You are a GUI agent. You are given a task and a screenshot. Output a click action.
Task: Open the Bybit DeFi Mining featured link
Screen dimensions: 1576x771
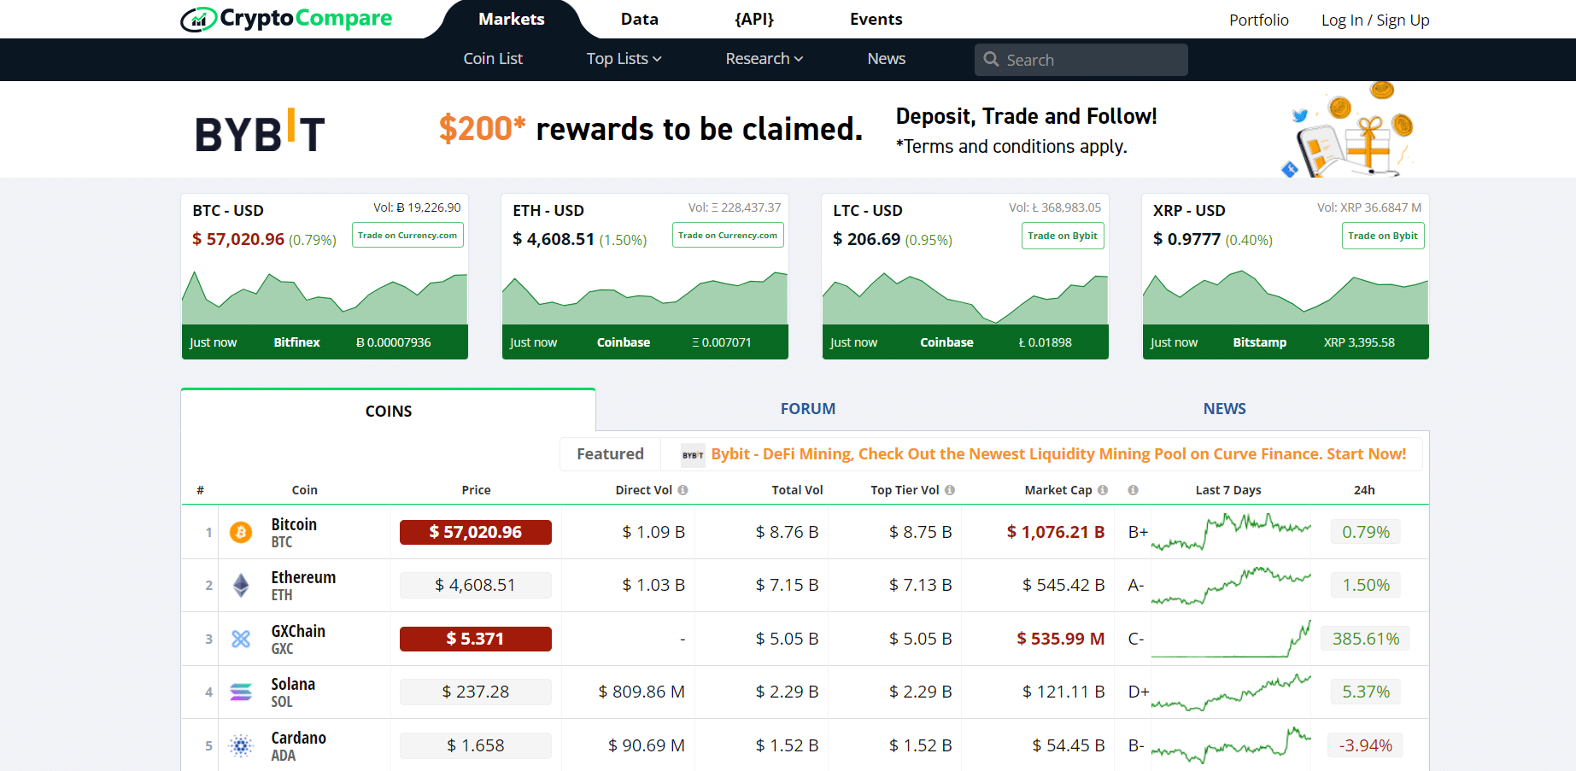tap(1058, 454)
